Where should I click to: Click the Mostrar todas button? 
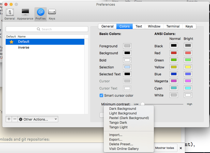(x=164, y=148)
